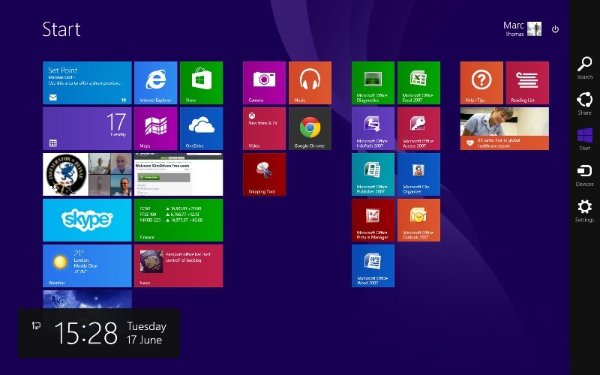This screenshot has height=375, width=600.
Task: Launch Google Chrome tile
Action: 310,128
